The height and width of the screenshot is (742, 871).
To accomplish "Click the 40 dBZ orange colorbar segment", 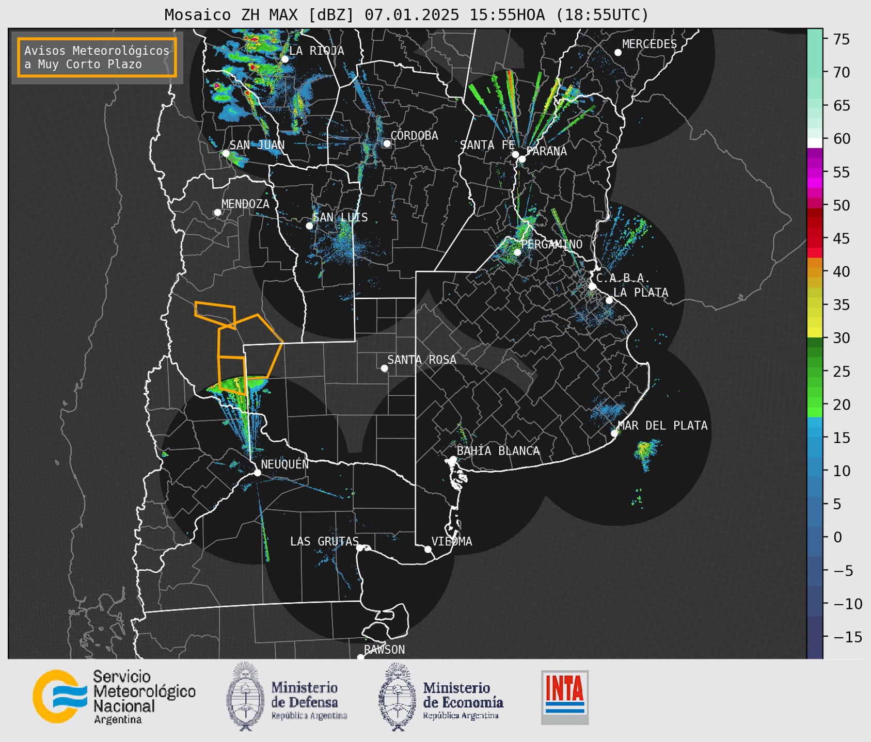I will pyautogui.click(x=815, y=271).
